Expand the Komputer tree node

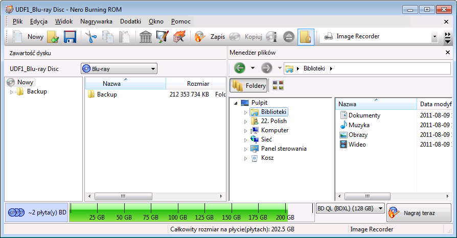point(245,131)
